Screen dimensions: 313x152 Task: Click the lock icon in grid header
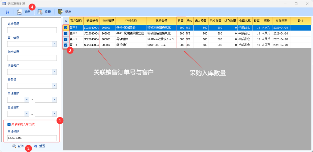click(x=66, y=21)
